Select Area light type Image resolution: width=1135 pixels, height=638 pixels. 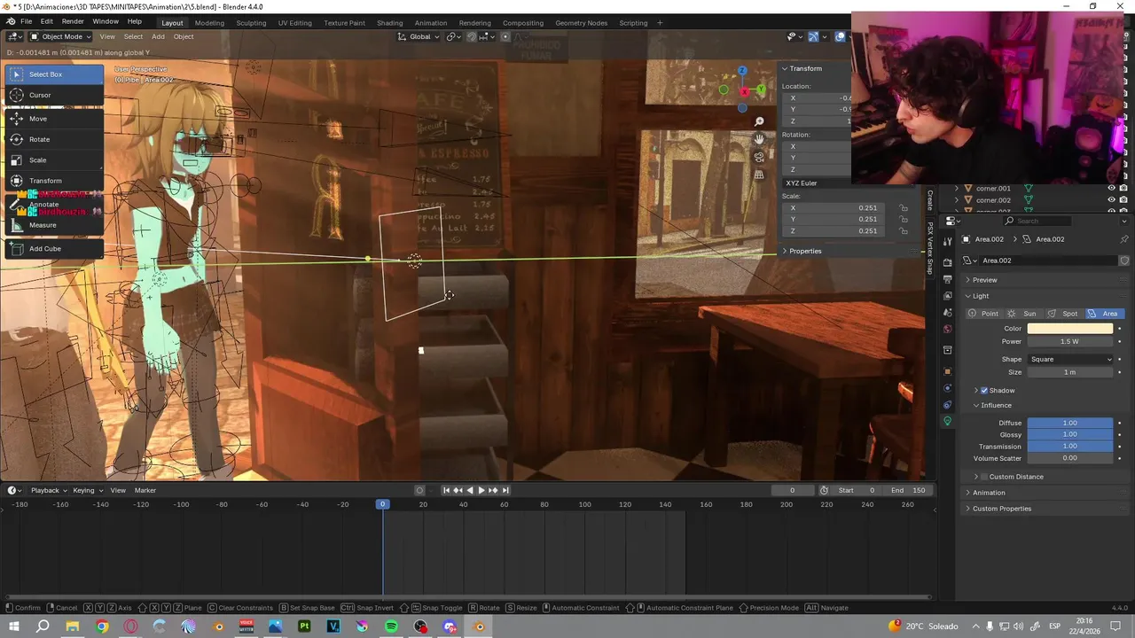tap(1104, 314)
